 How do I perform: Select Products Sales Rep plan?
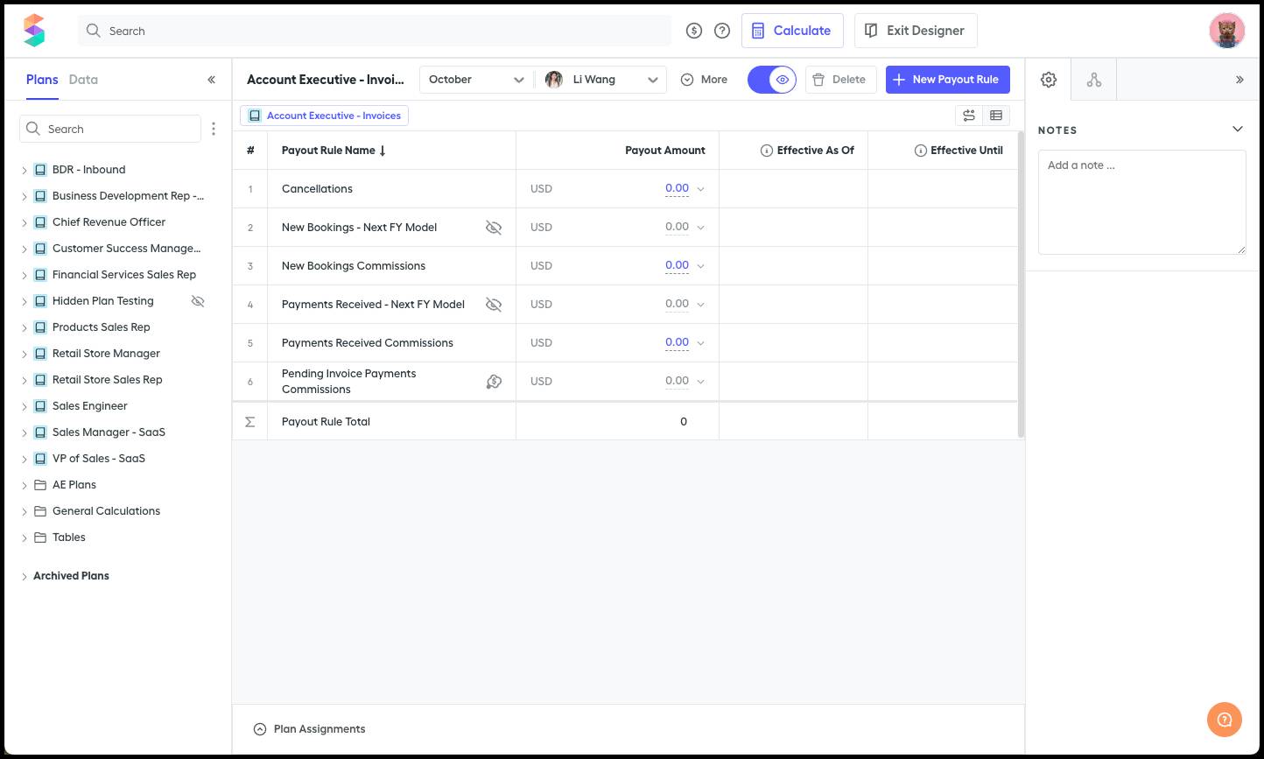pyautogui.click(x=102, y=327)
